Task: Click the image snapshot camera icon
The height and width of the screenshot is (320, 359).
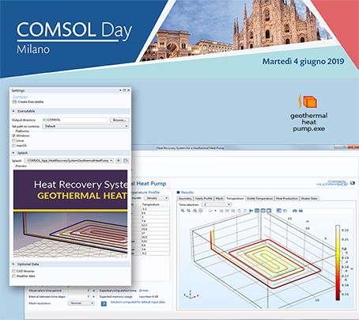Action: pyautogui.click(x=295, y=211)
